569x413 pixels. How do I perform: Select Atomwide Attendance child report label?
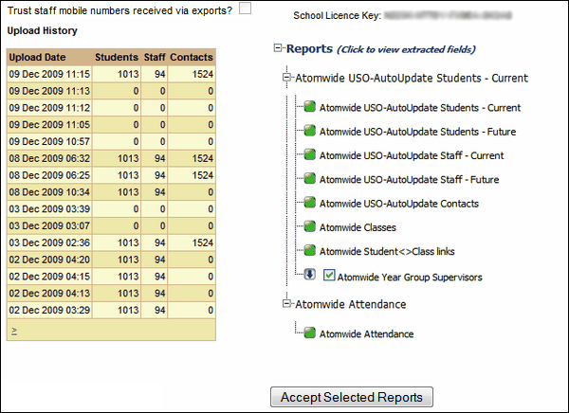point(366,334)
